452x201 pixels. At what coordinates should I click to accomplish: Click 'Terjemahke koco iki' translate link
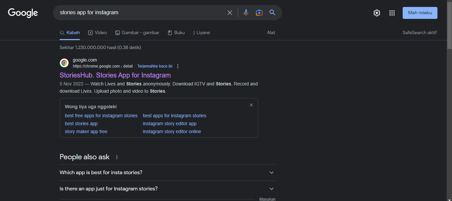click(x=155, y=66)
